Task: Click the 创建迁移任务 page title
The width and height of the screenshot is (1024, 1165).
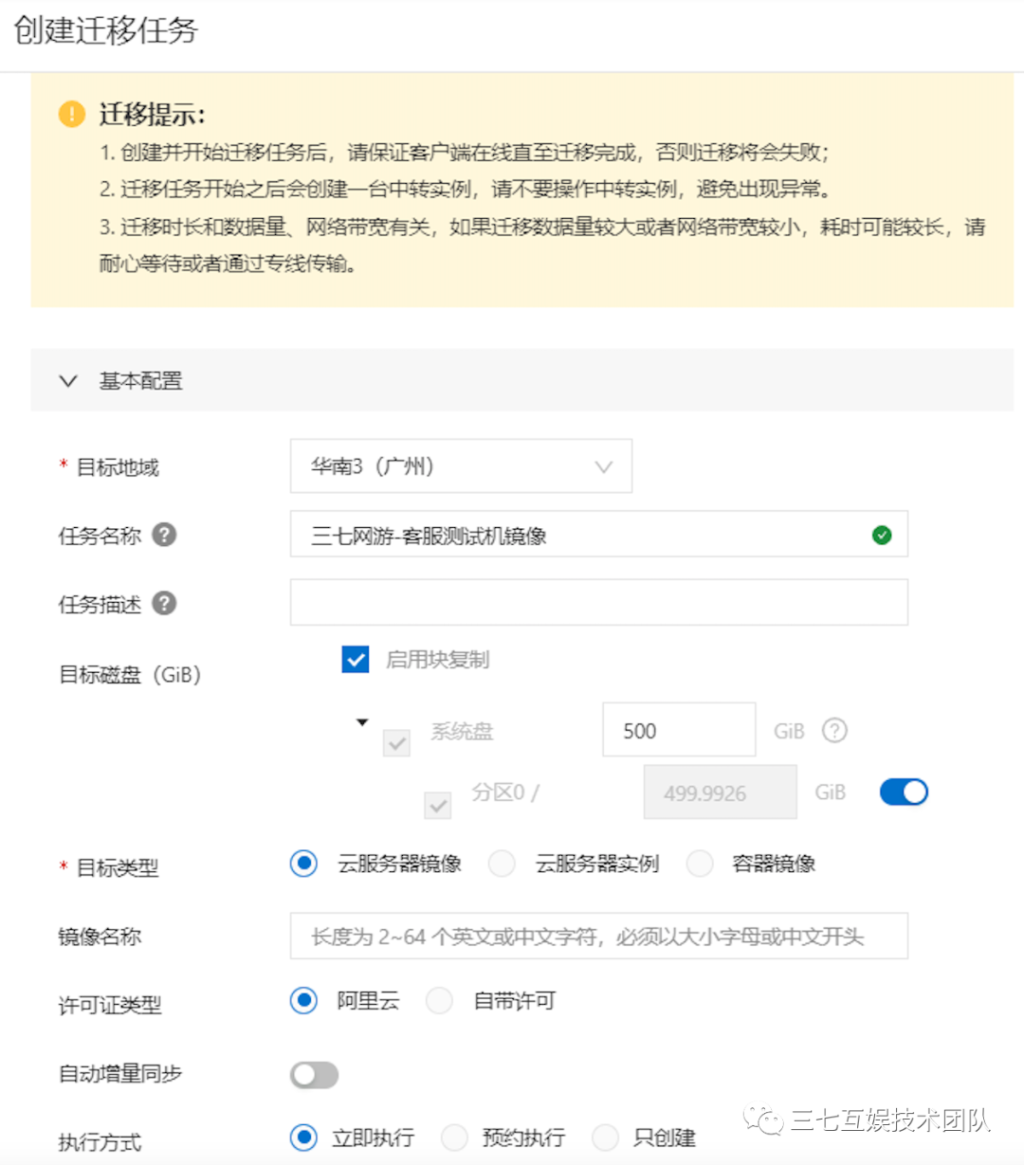Action: 105,30
